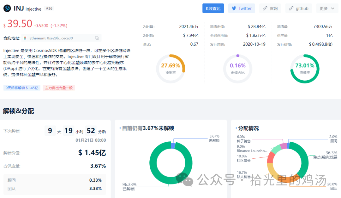The width and height of the screenshot is (341, 198).
Task: Click the blue 未解锁 donut slice
Action: click(173, 146)
